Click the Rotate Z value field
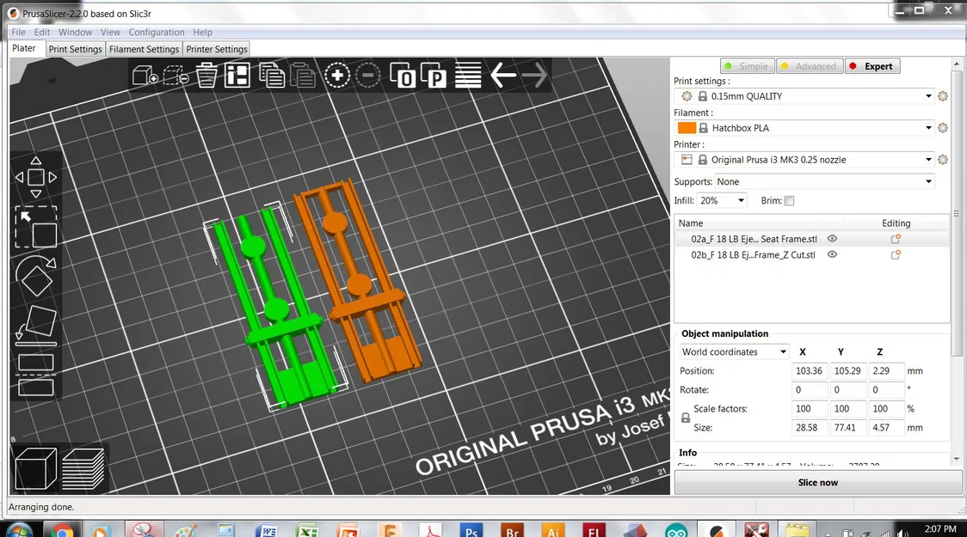 tap(886, 390)
